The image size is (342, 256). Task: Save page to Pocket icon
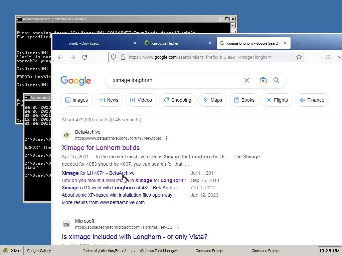coord(328,57)
